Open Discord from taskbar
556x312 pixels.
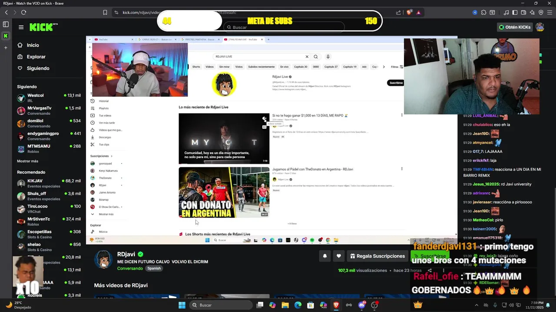[362, 305]
